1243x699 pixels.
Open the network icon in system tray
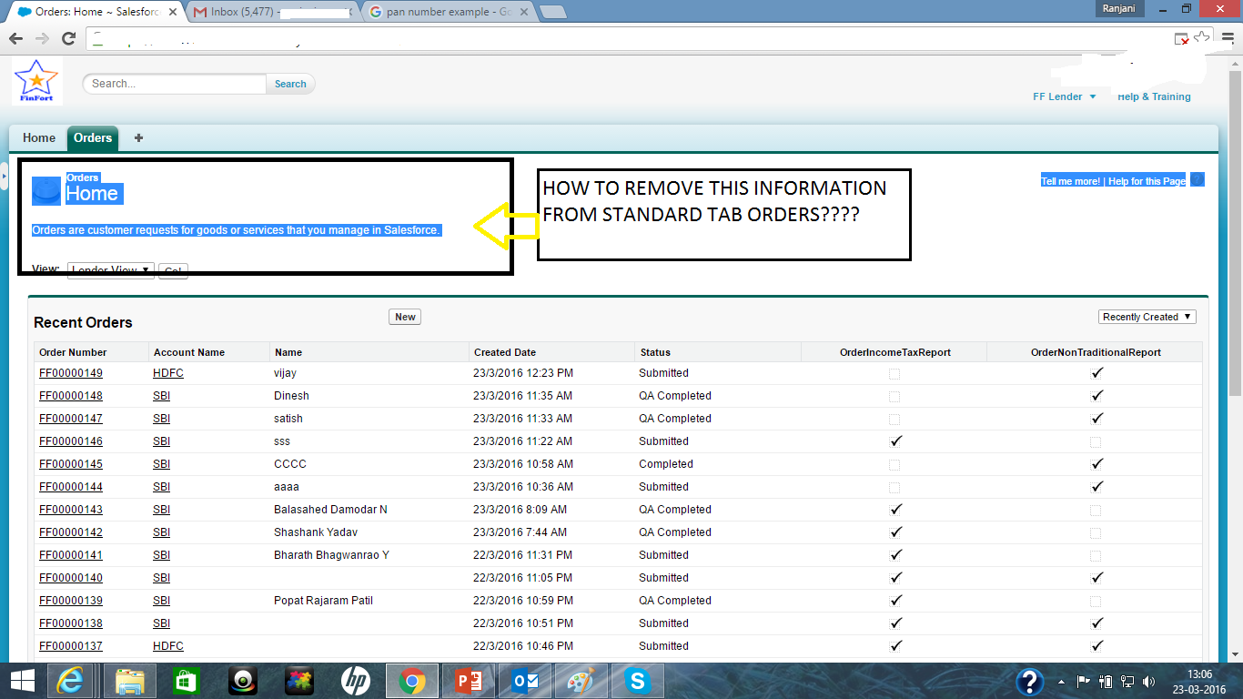tap(1128, 681)
